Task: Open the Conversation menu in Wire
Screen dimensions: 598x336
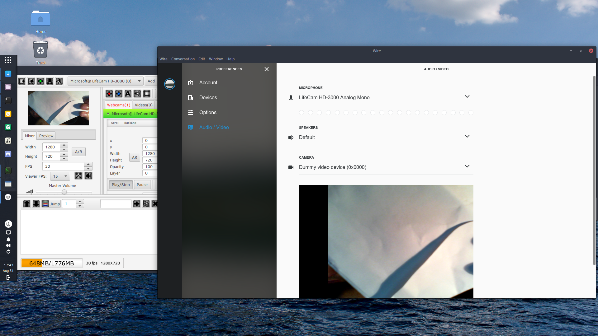Action: click(x=183, y=59)
